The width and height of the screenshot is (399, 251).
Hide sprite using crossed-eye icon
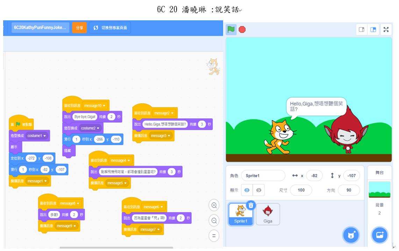(x=258, y=190)
